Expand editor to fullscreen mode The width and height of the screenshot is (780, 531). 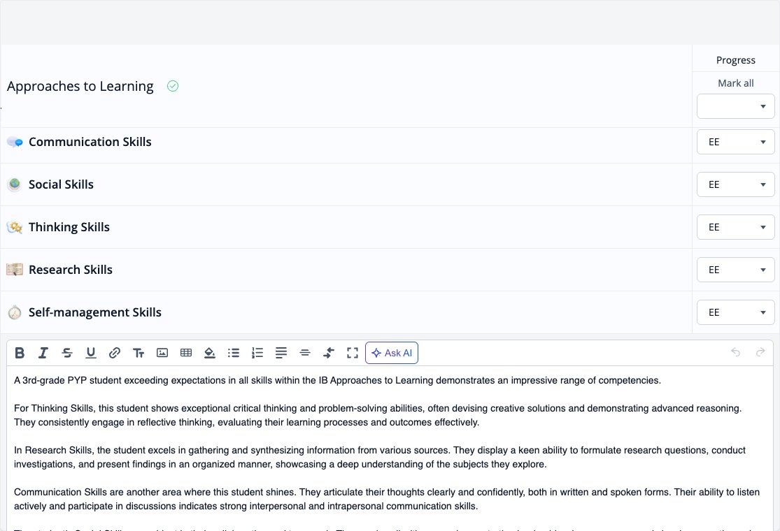pos(353,353)
